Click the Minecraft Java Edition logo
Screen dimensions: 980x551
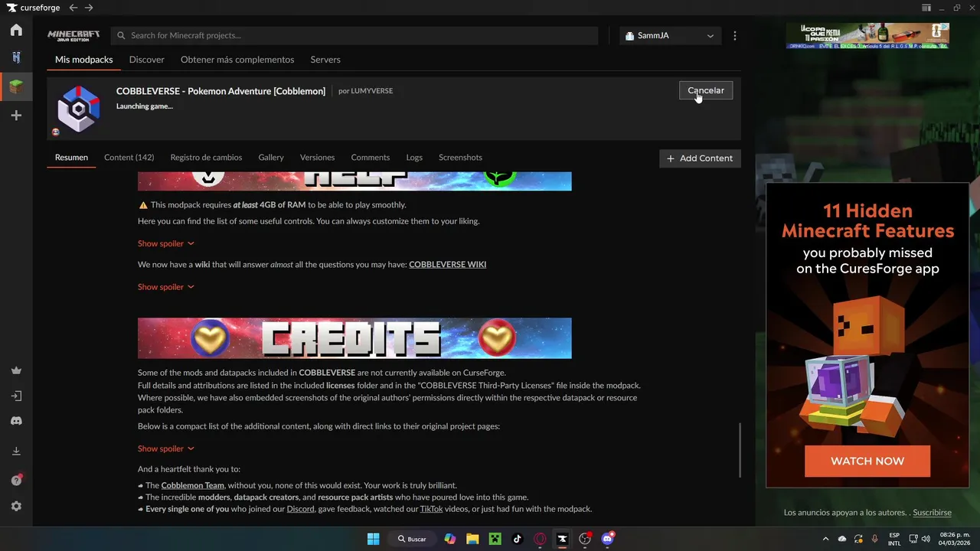[73, 35]
